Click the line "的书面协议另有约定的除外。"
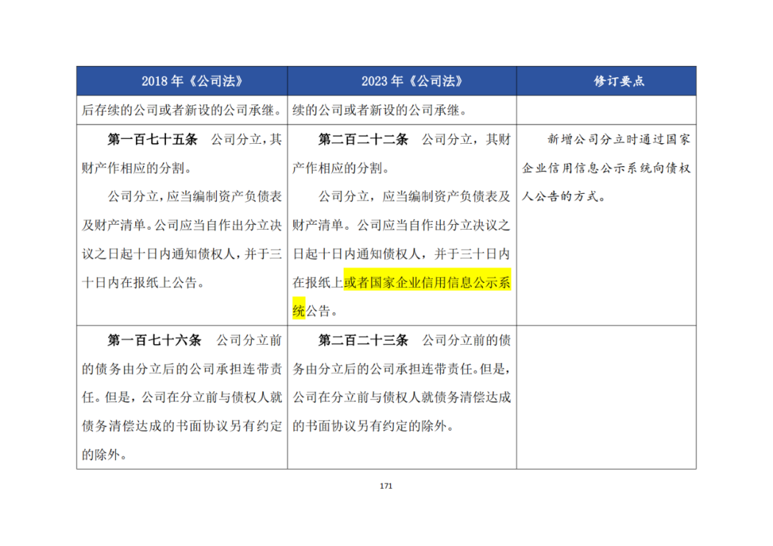 point(374,426)
